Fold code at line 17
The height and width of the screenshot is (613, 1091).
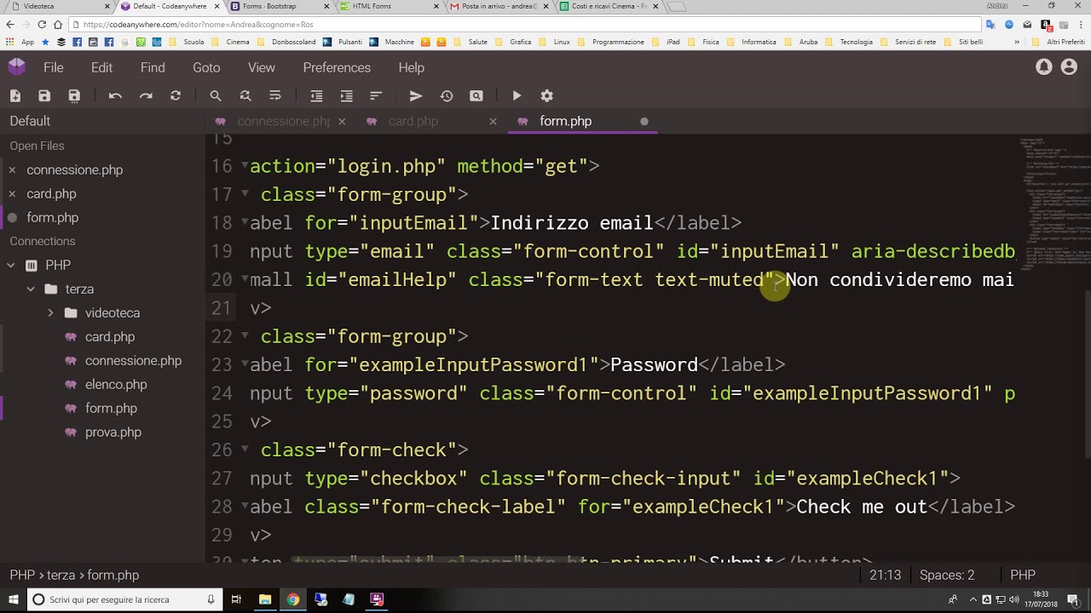(244, 194)
